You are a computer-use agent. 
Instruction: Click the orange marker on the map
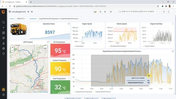coord(33,59)
